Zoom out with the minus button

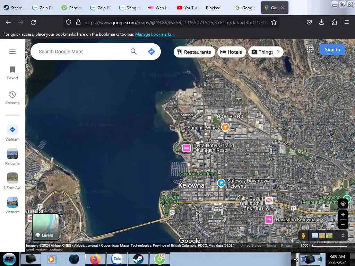tap(343, 224)
